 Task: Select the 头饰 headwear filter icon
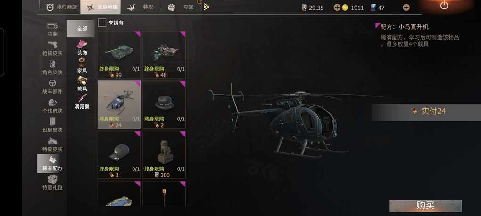pyautogui.click(x=81, y=44)
